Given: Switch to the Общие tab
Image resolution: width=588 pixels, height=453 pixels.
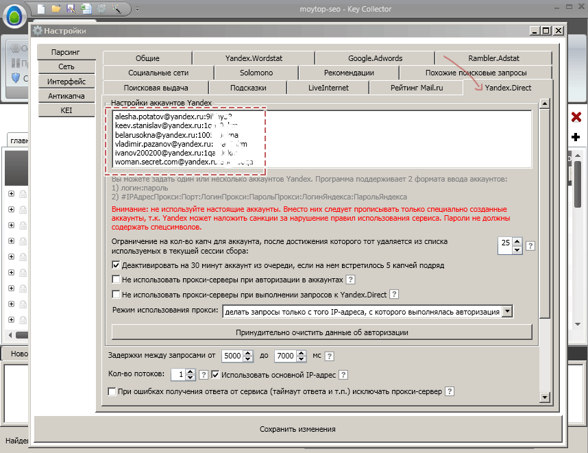Looking at the screenshot, I should (147, 58).
